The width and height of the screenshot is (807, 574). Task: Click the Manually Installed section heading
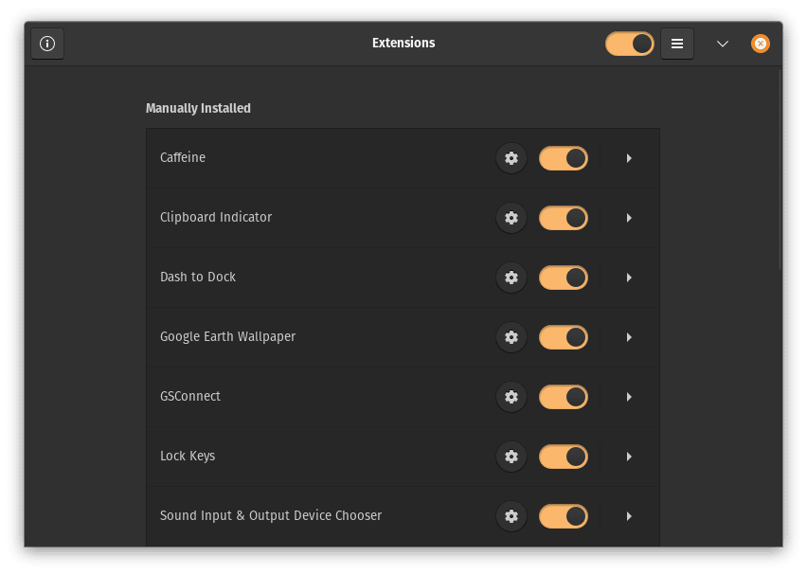click(x=198, y=108)
